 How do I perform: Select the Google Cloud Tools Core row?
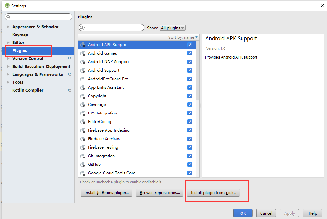[137, 173]
